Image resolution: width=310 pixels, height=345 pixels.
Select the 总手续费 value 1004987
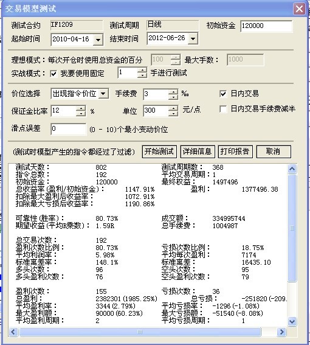pos(225,226)
